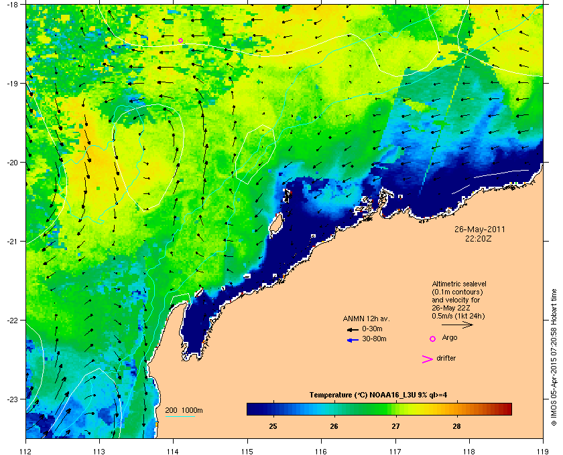The width and height of the screenshot is (563, 455).
Task: Click the 0.5m/s (1kt 24h) scale text
Action: pyautogui.click(x=458, y=316)
